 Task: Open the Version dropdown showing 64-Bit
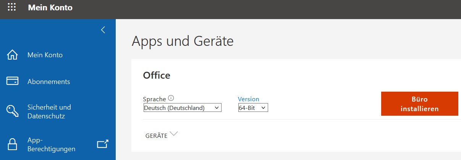click(253, 108)
